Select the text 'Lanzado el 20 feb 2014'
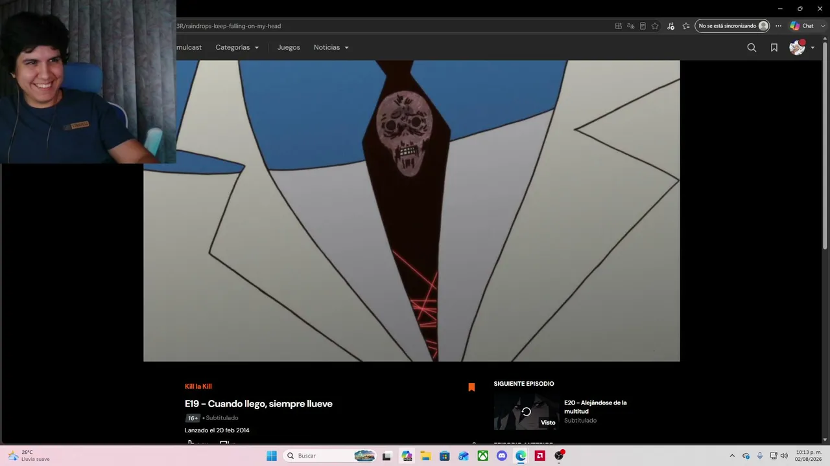The image size is (830, 466). pyautogui.click(x=217, y=430)
